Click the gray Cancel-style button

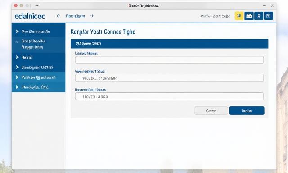(x=211, y=111)
